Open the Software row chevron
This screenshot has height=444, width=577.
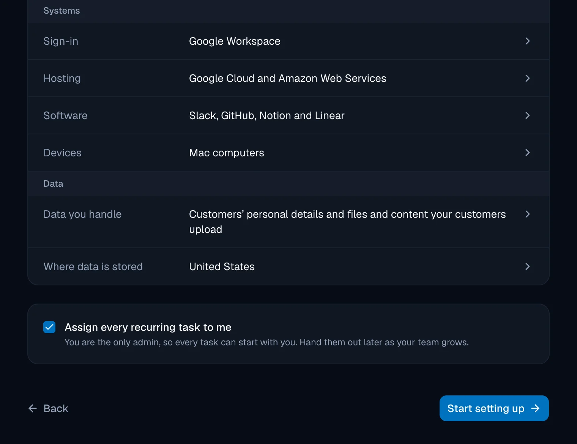click(527, 115)
